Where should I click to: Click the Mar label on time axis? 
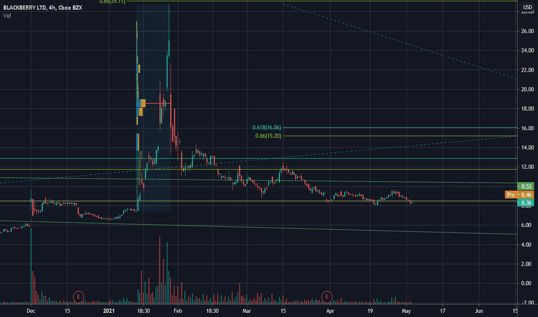click(x=246, y=311)
